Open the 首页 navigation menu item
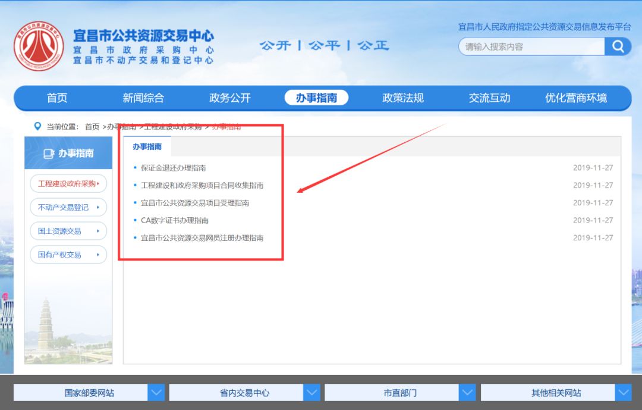 (x=57, y=98)
